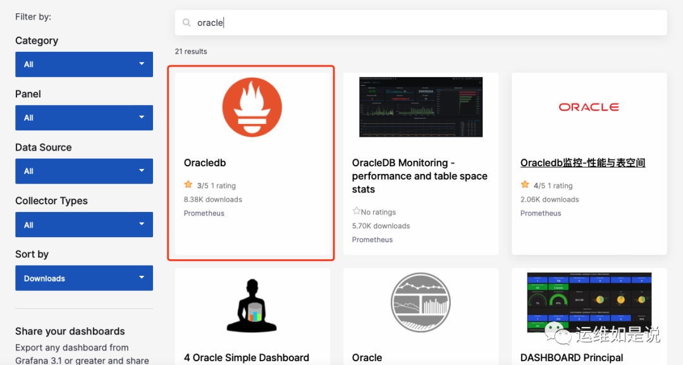The height and width of the screenshot is (365, 683).
Task: Click the empty star next to No ratings
Action: click(x=356, y=212)
